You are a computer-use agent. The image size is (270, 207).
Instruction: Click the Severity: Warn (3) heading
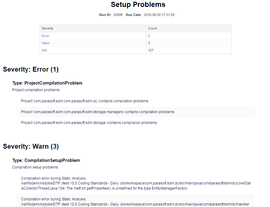(x=31, y=146)
